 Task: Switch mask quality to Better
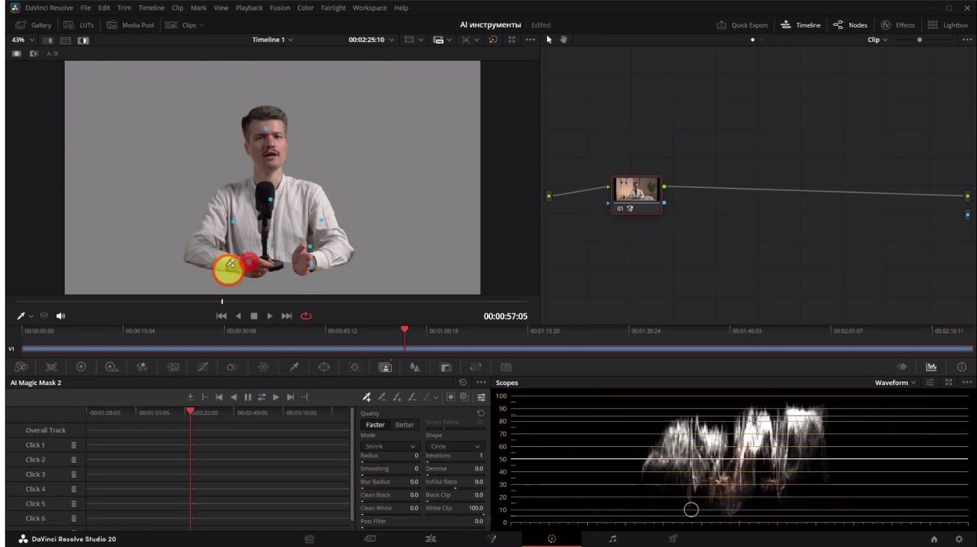405,425
